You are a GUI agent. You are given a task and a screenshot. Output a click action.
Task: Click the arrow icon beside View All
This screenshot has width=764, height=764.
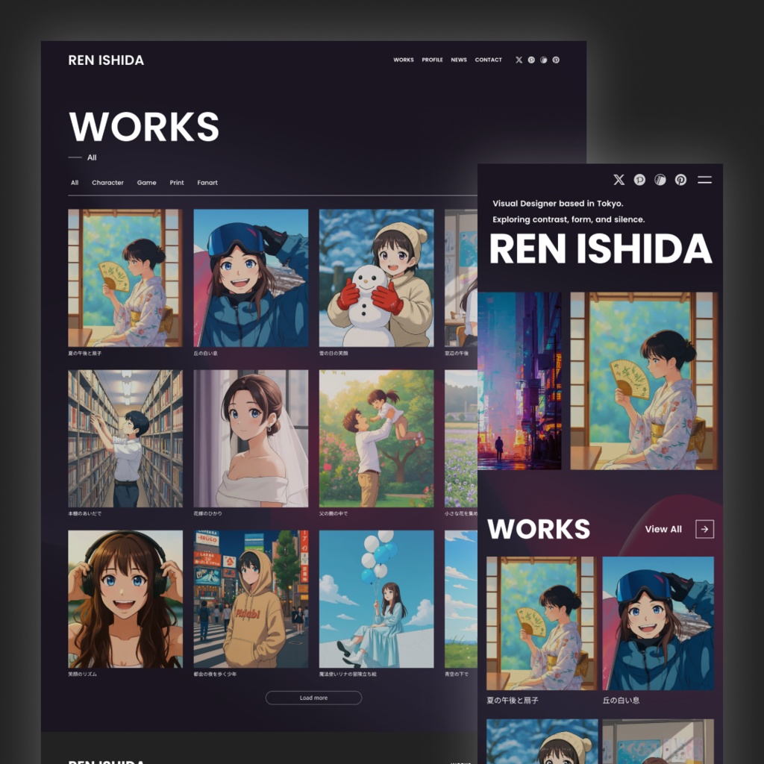pos(704,529)
